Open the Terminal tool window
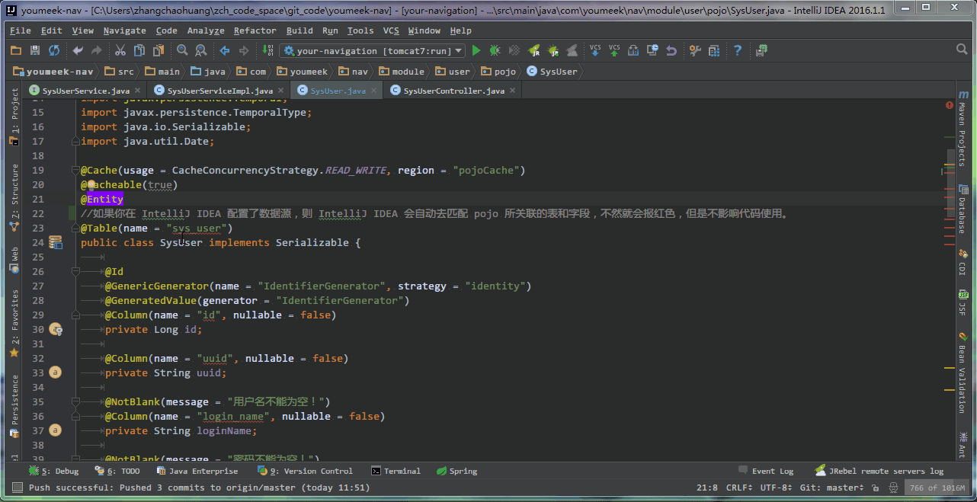The height and width of the screenshot is (502, 977). tap(396, 471)
